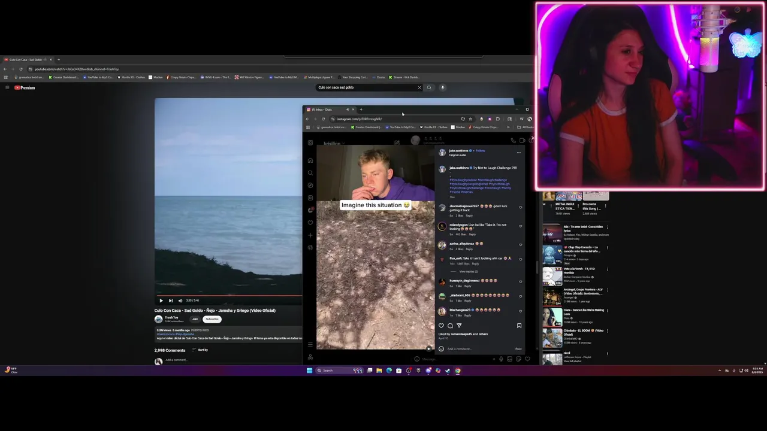This screenshot has width=767, height=431.
Task: Open options for Chimbala EL BOOM video
Action: tap(608, 331)
